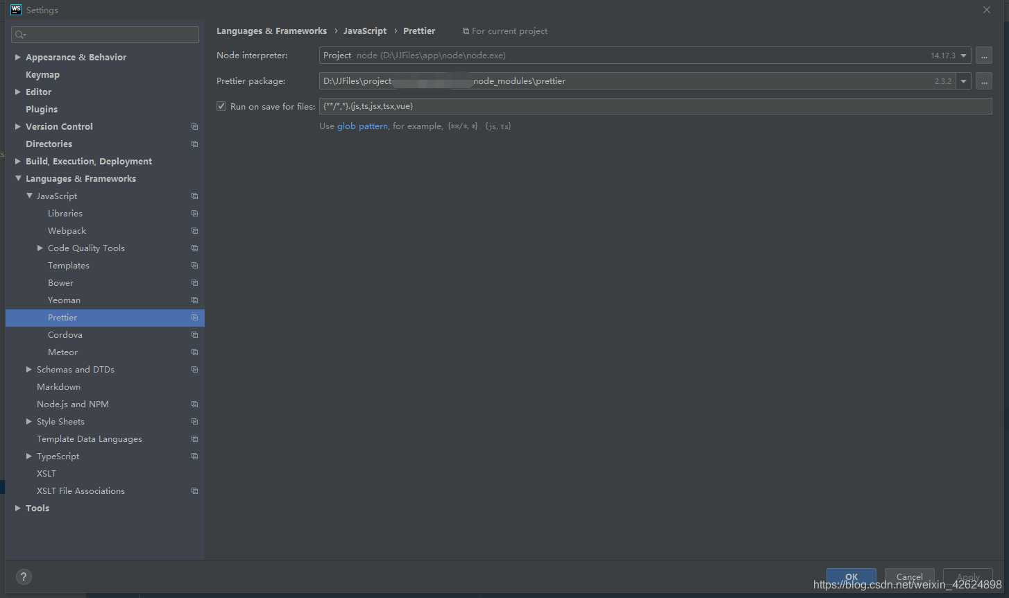Open the glob pattern link
This screenshot has height=598, width=1009.
point(362,126)
